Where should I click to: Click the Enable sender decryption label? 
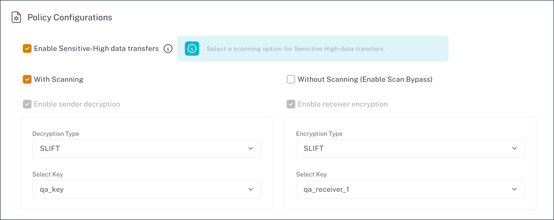(x=77, y=104)
